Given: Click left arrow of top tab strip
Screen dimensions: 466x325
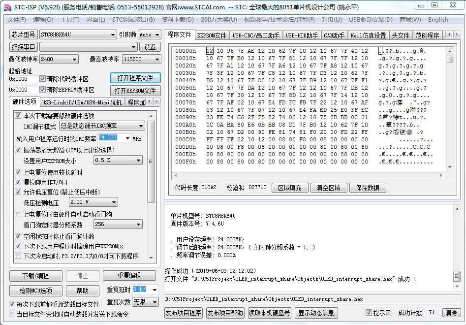Looking at the screenshot, I should tap(449, 34).
